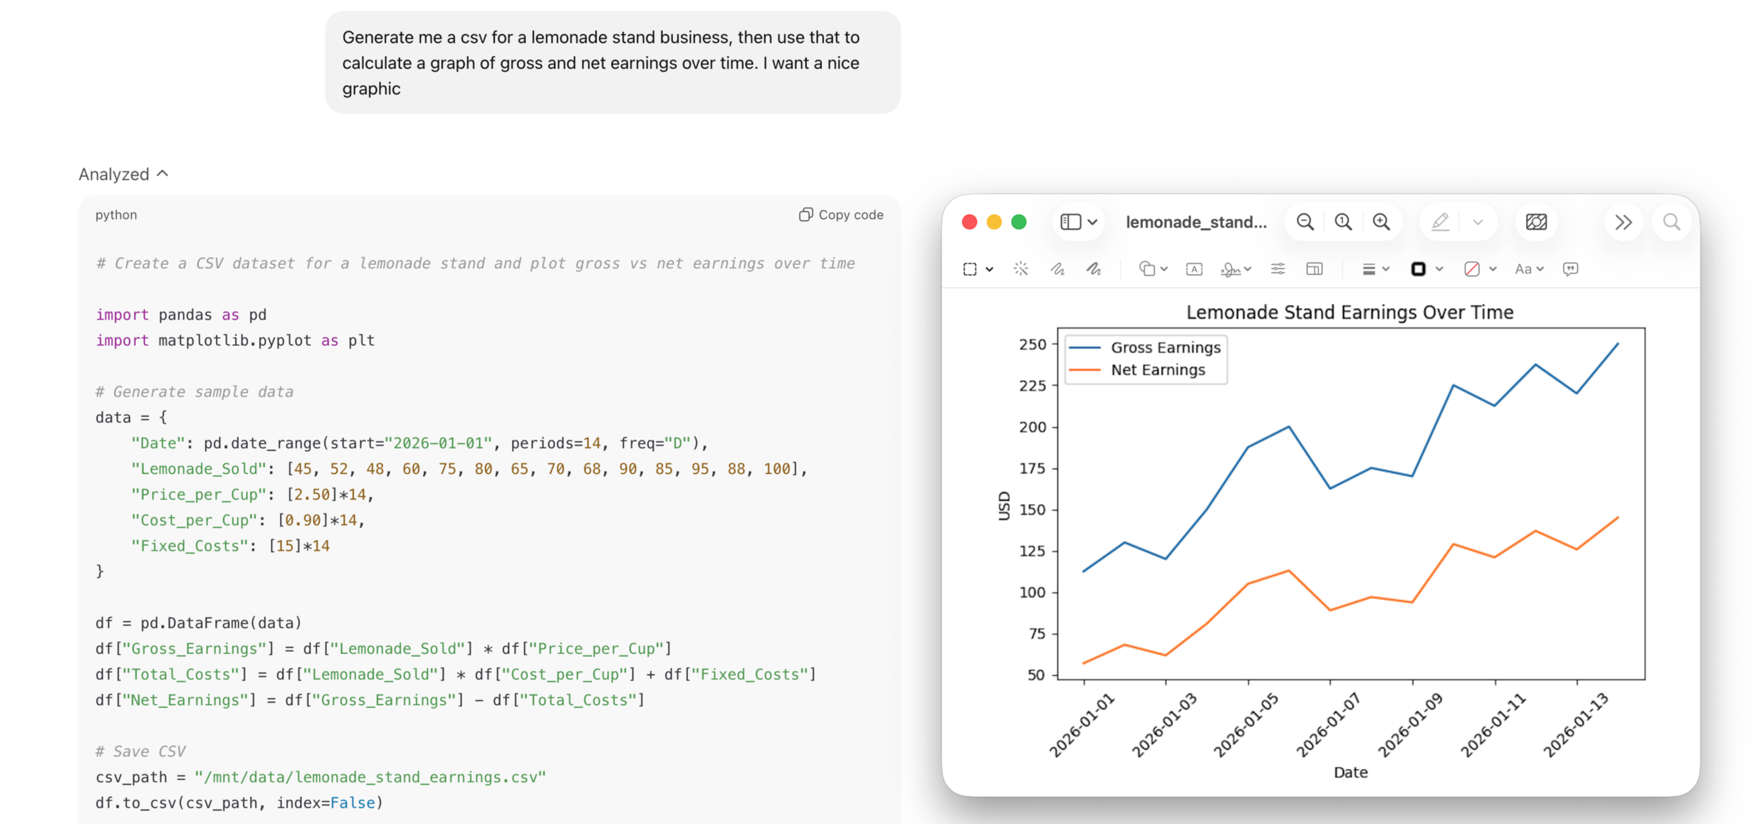Toggle the Markup pencil tool in Preview
The image size is (1754, 824).
click(1440, 222)
